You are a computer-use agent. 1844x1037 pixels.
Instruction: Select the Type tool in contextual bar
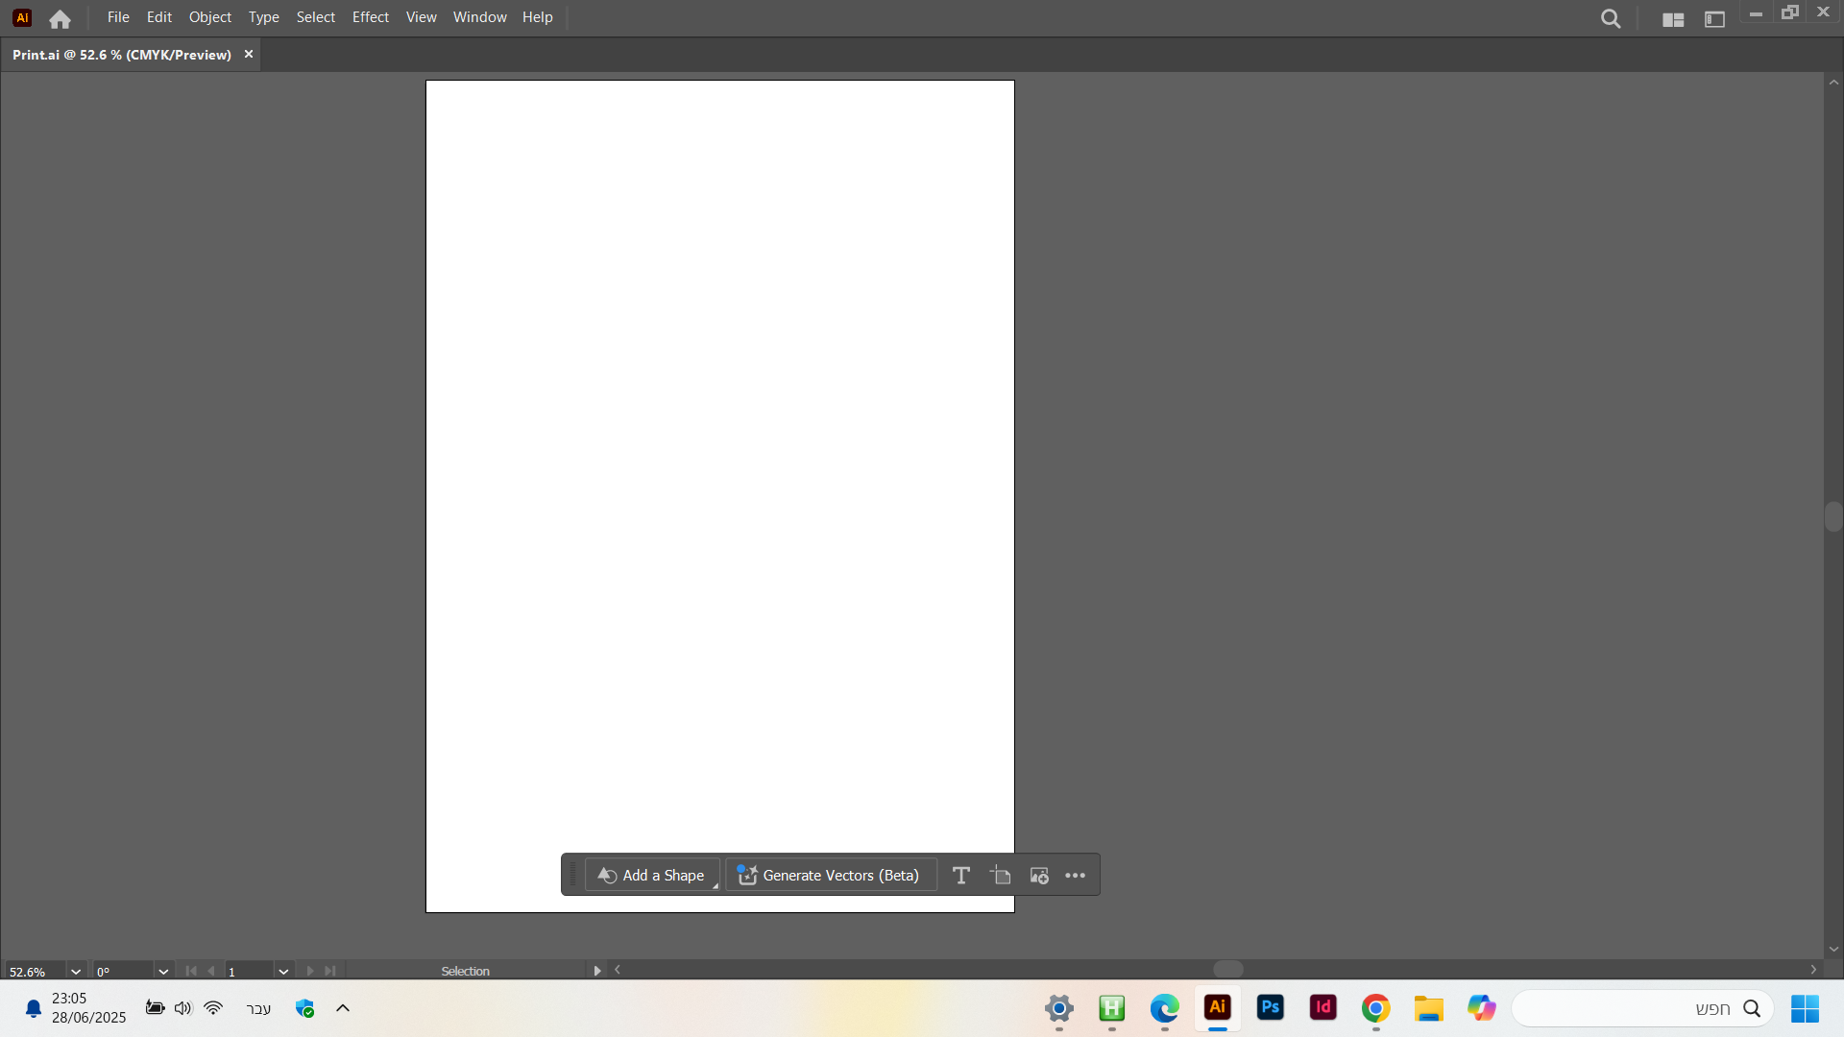[960, 875]
